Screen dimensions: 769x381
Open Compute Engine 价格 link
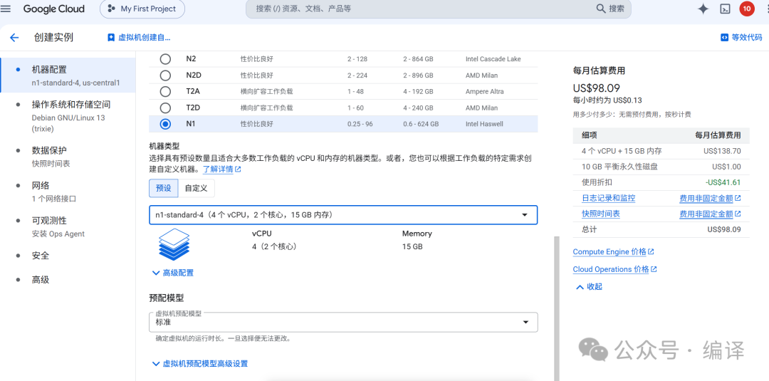tap(613, 251)
